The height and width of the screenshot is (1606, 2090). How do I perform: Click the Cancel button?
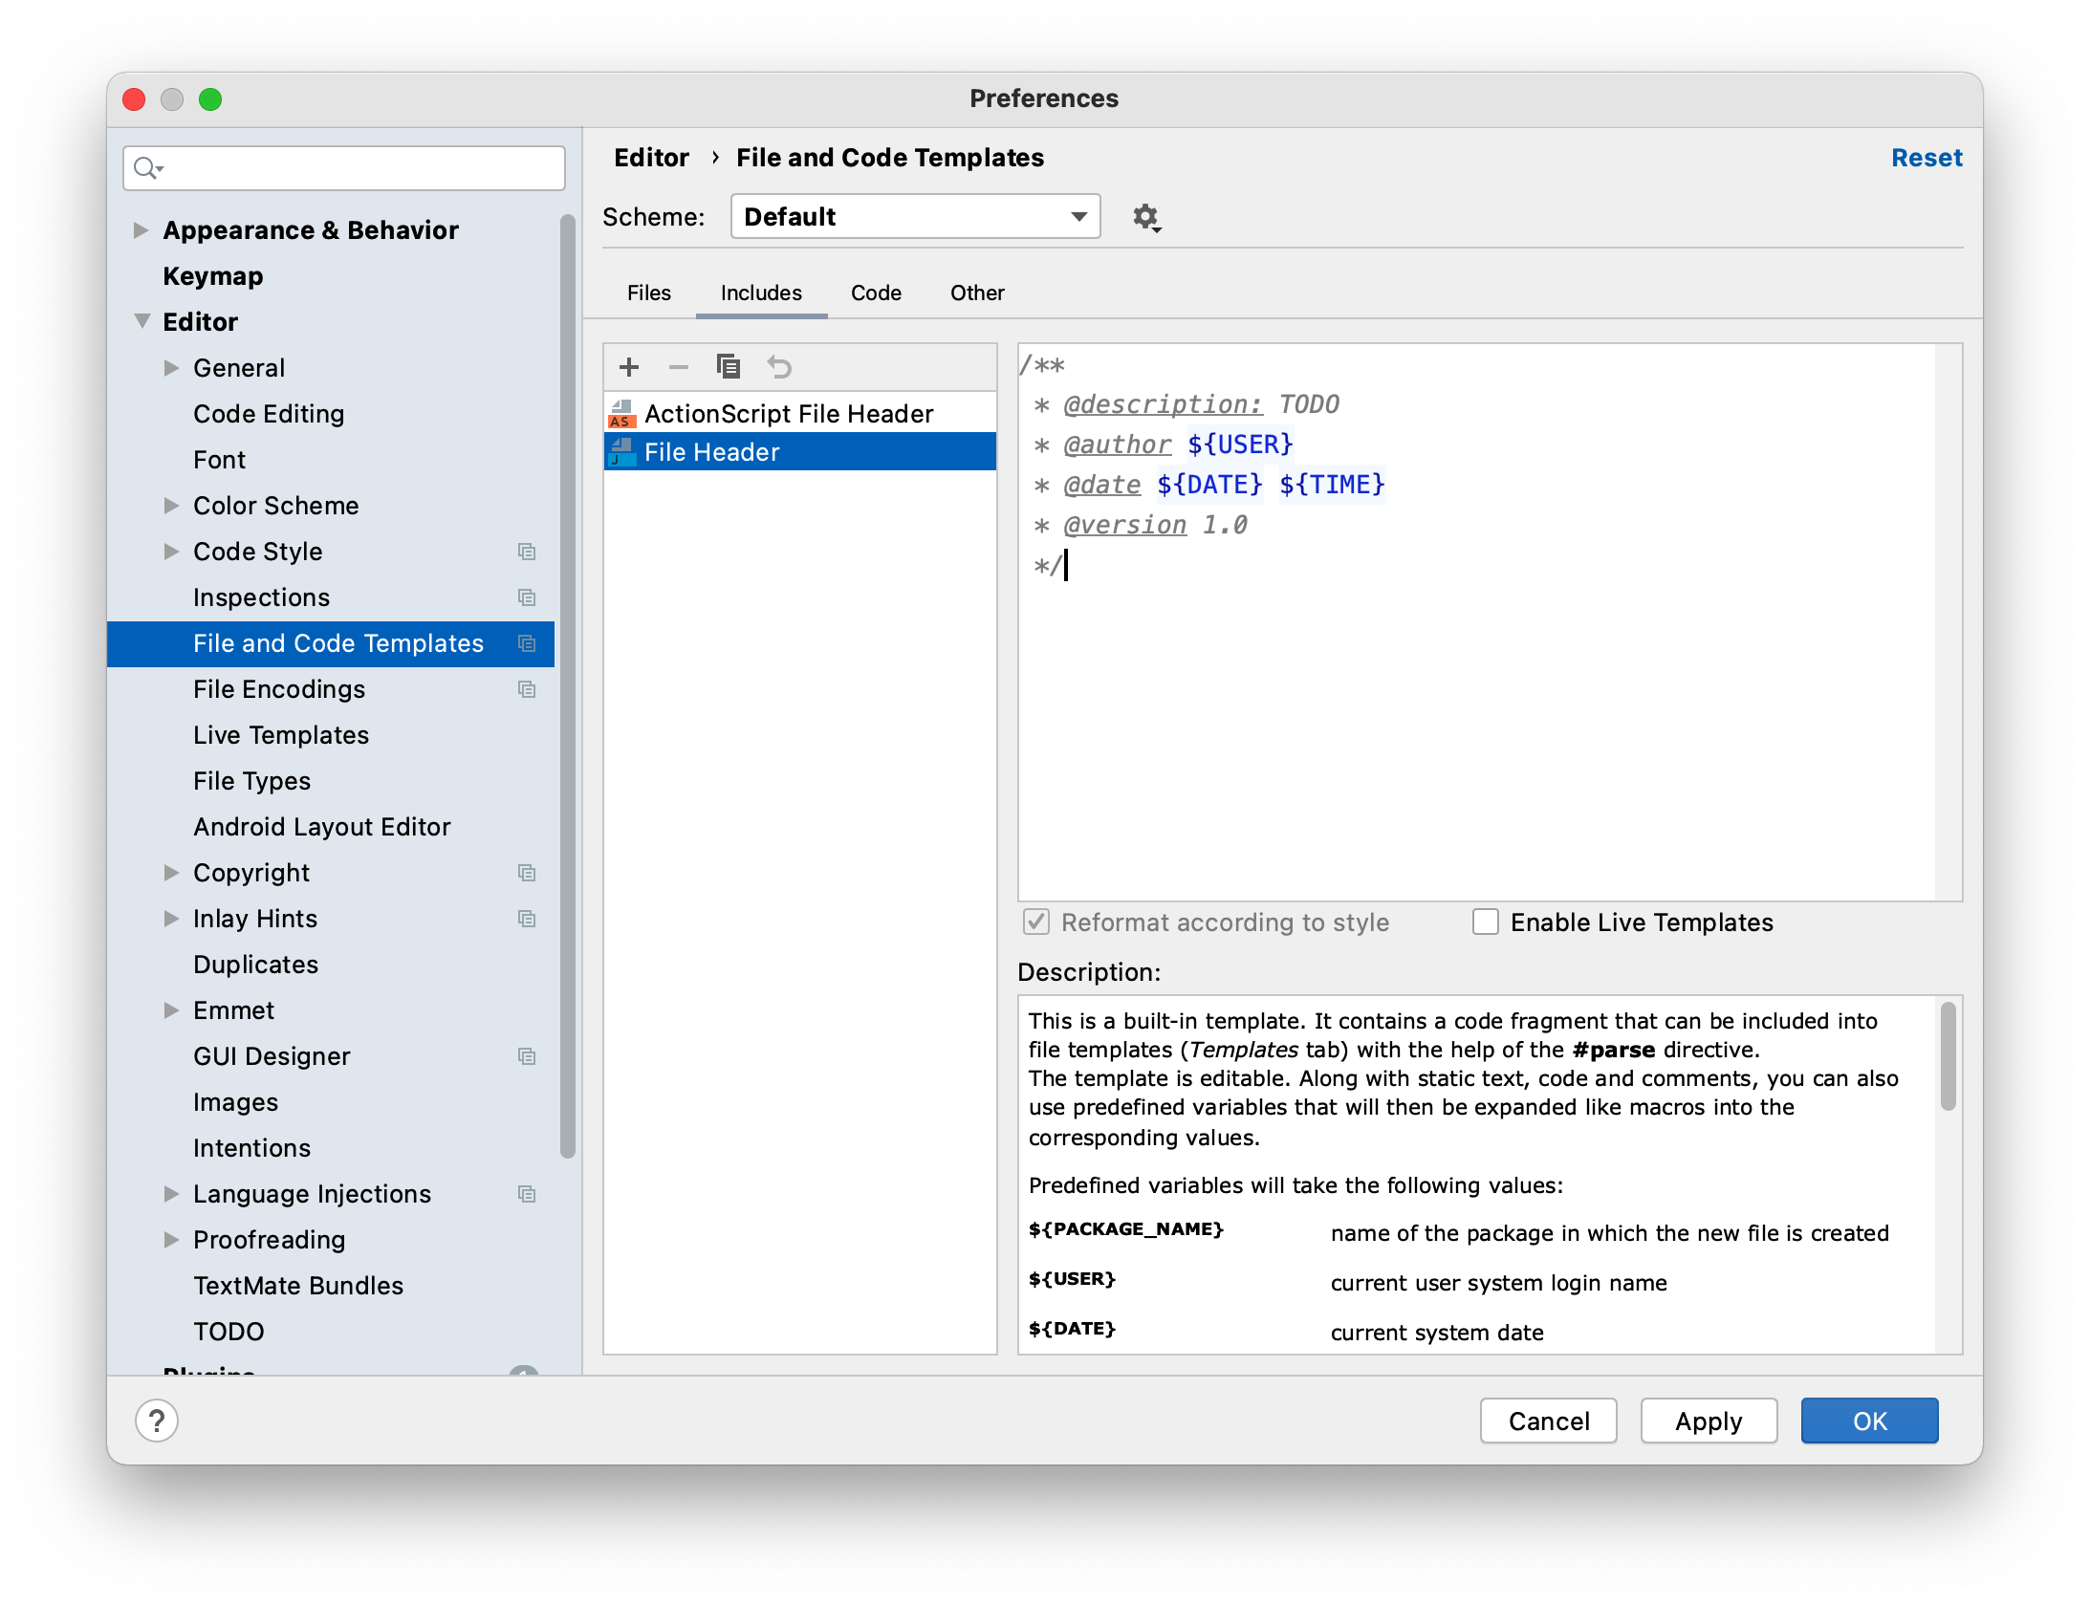coord(1549,1422)
